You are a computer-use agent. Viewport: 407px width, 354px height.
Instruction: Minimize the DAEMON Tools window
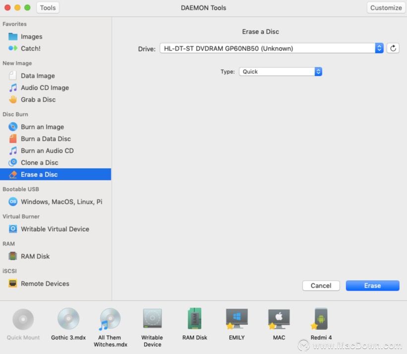tap(17, 8)
